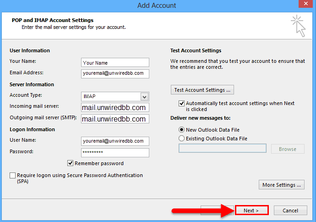Click the Outgoing mail server SMTP field
The width and height of the screenshot is (316, 222).
click(115, 119)
